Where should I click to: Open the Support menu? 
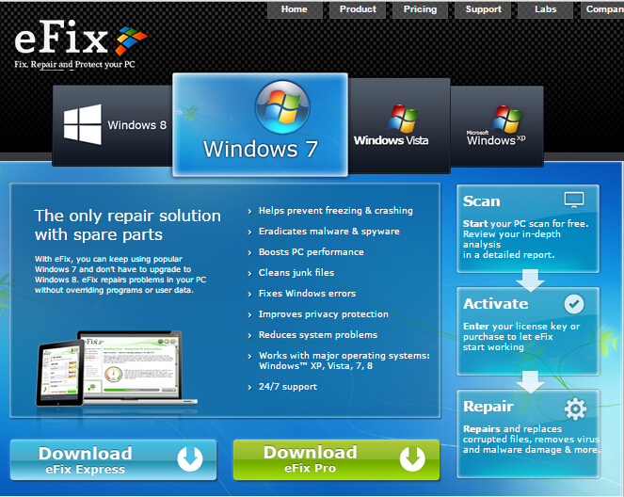pyautogui.click(x=483, y=9)
